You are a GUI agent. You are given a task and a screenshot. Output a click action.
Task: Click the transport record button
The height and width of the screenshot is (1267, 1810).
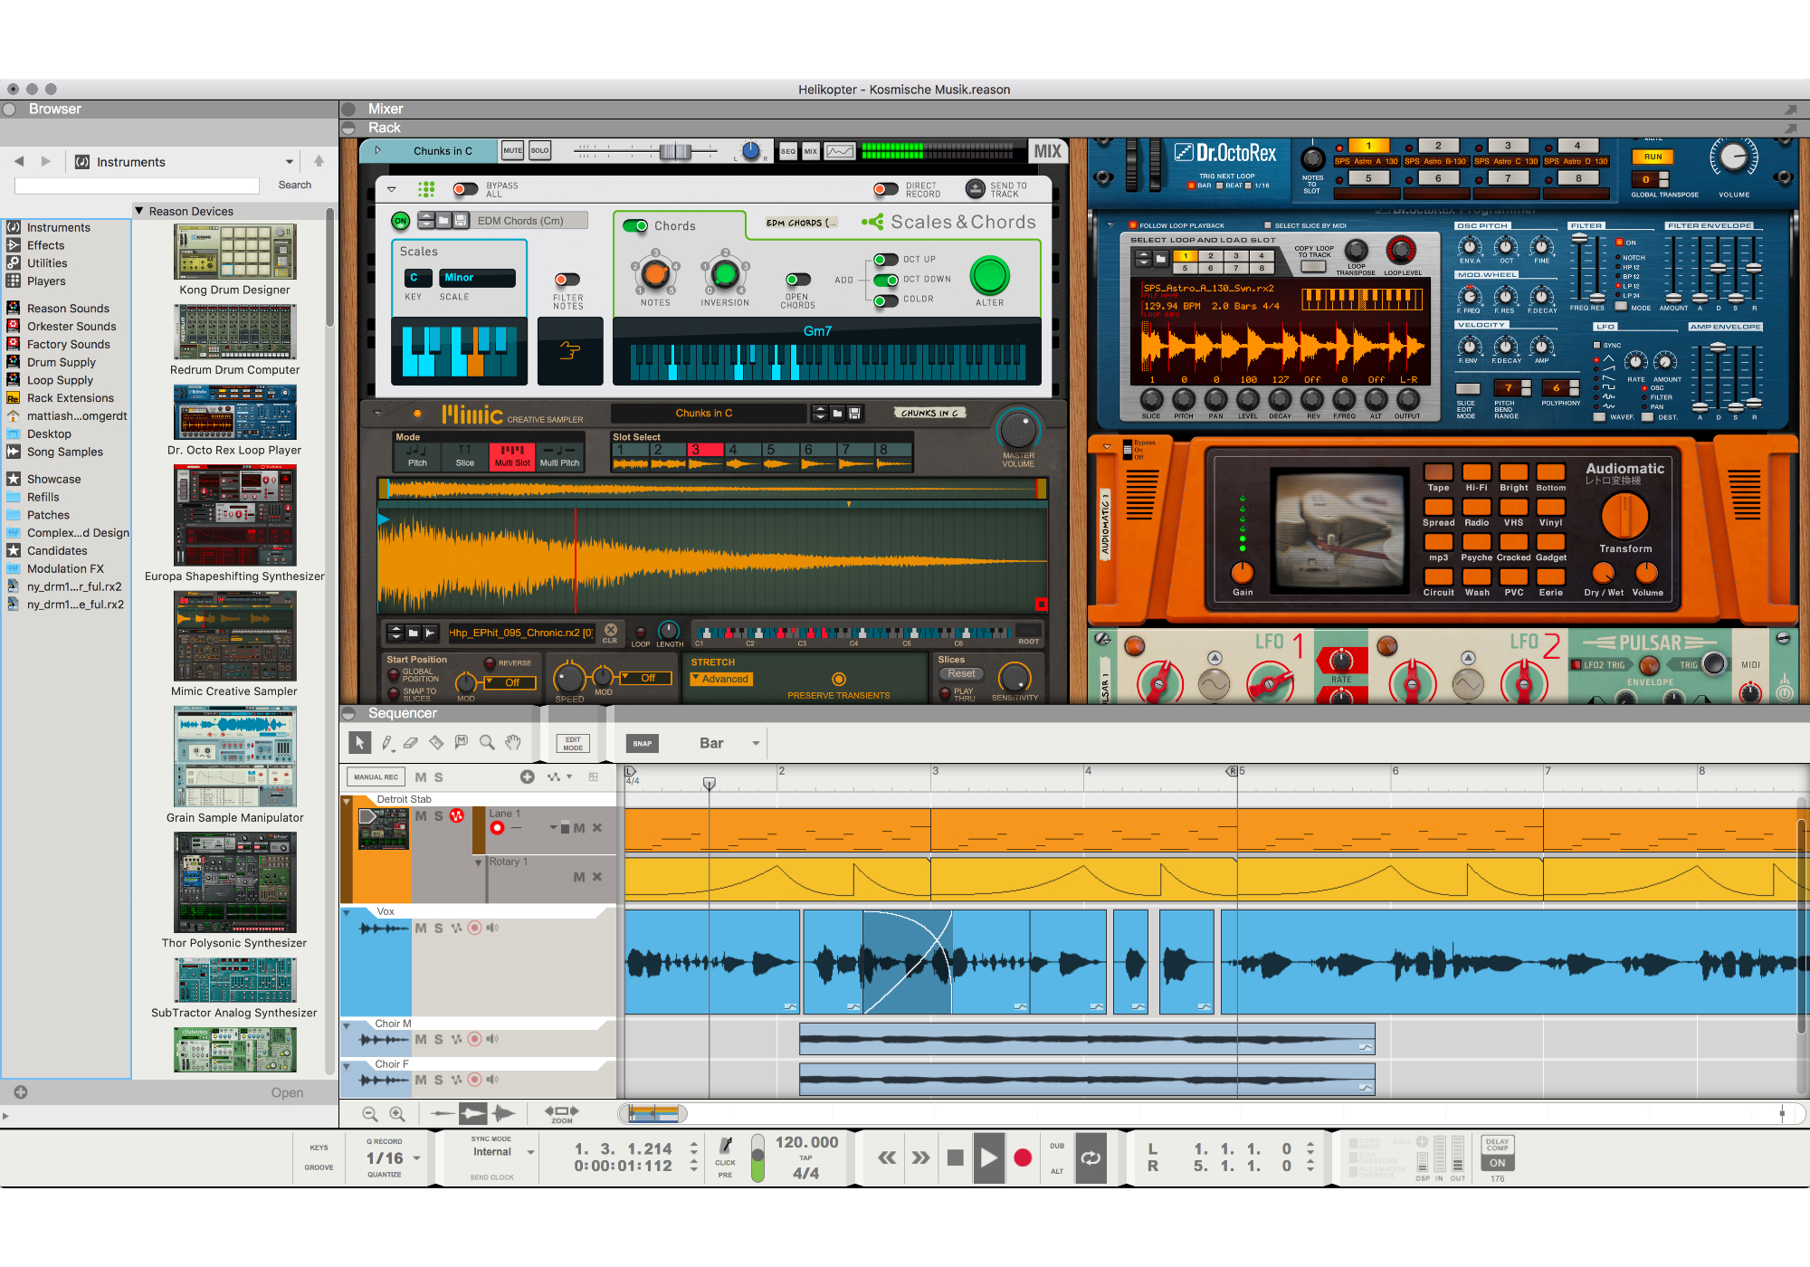point(1023,1157)
